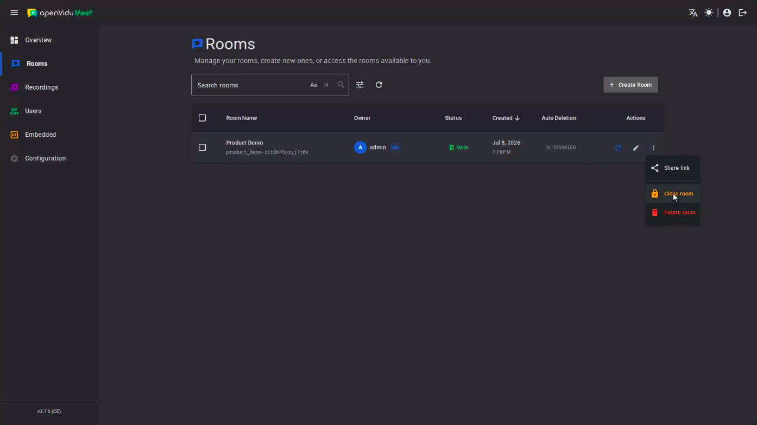This screenshot has height=425, width=757.
Task: Sort by the Created column header
Action: pos(506,118)
